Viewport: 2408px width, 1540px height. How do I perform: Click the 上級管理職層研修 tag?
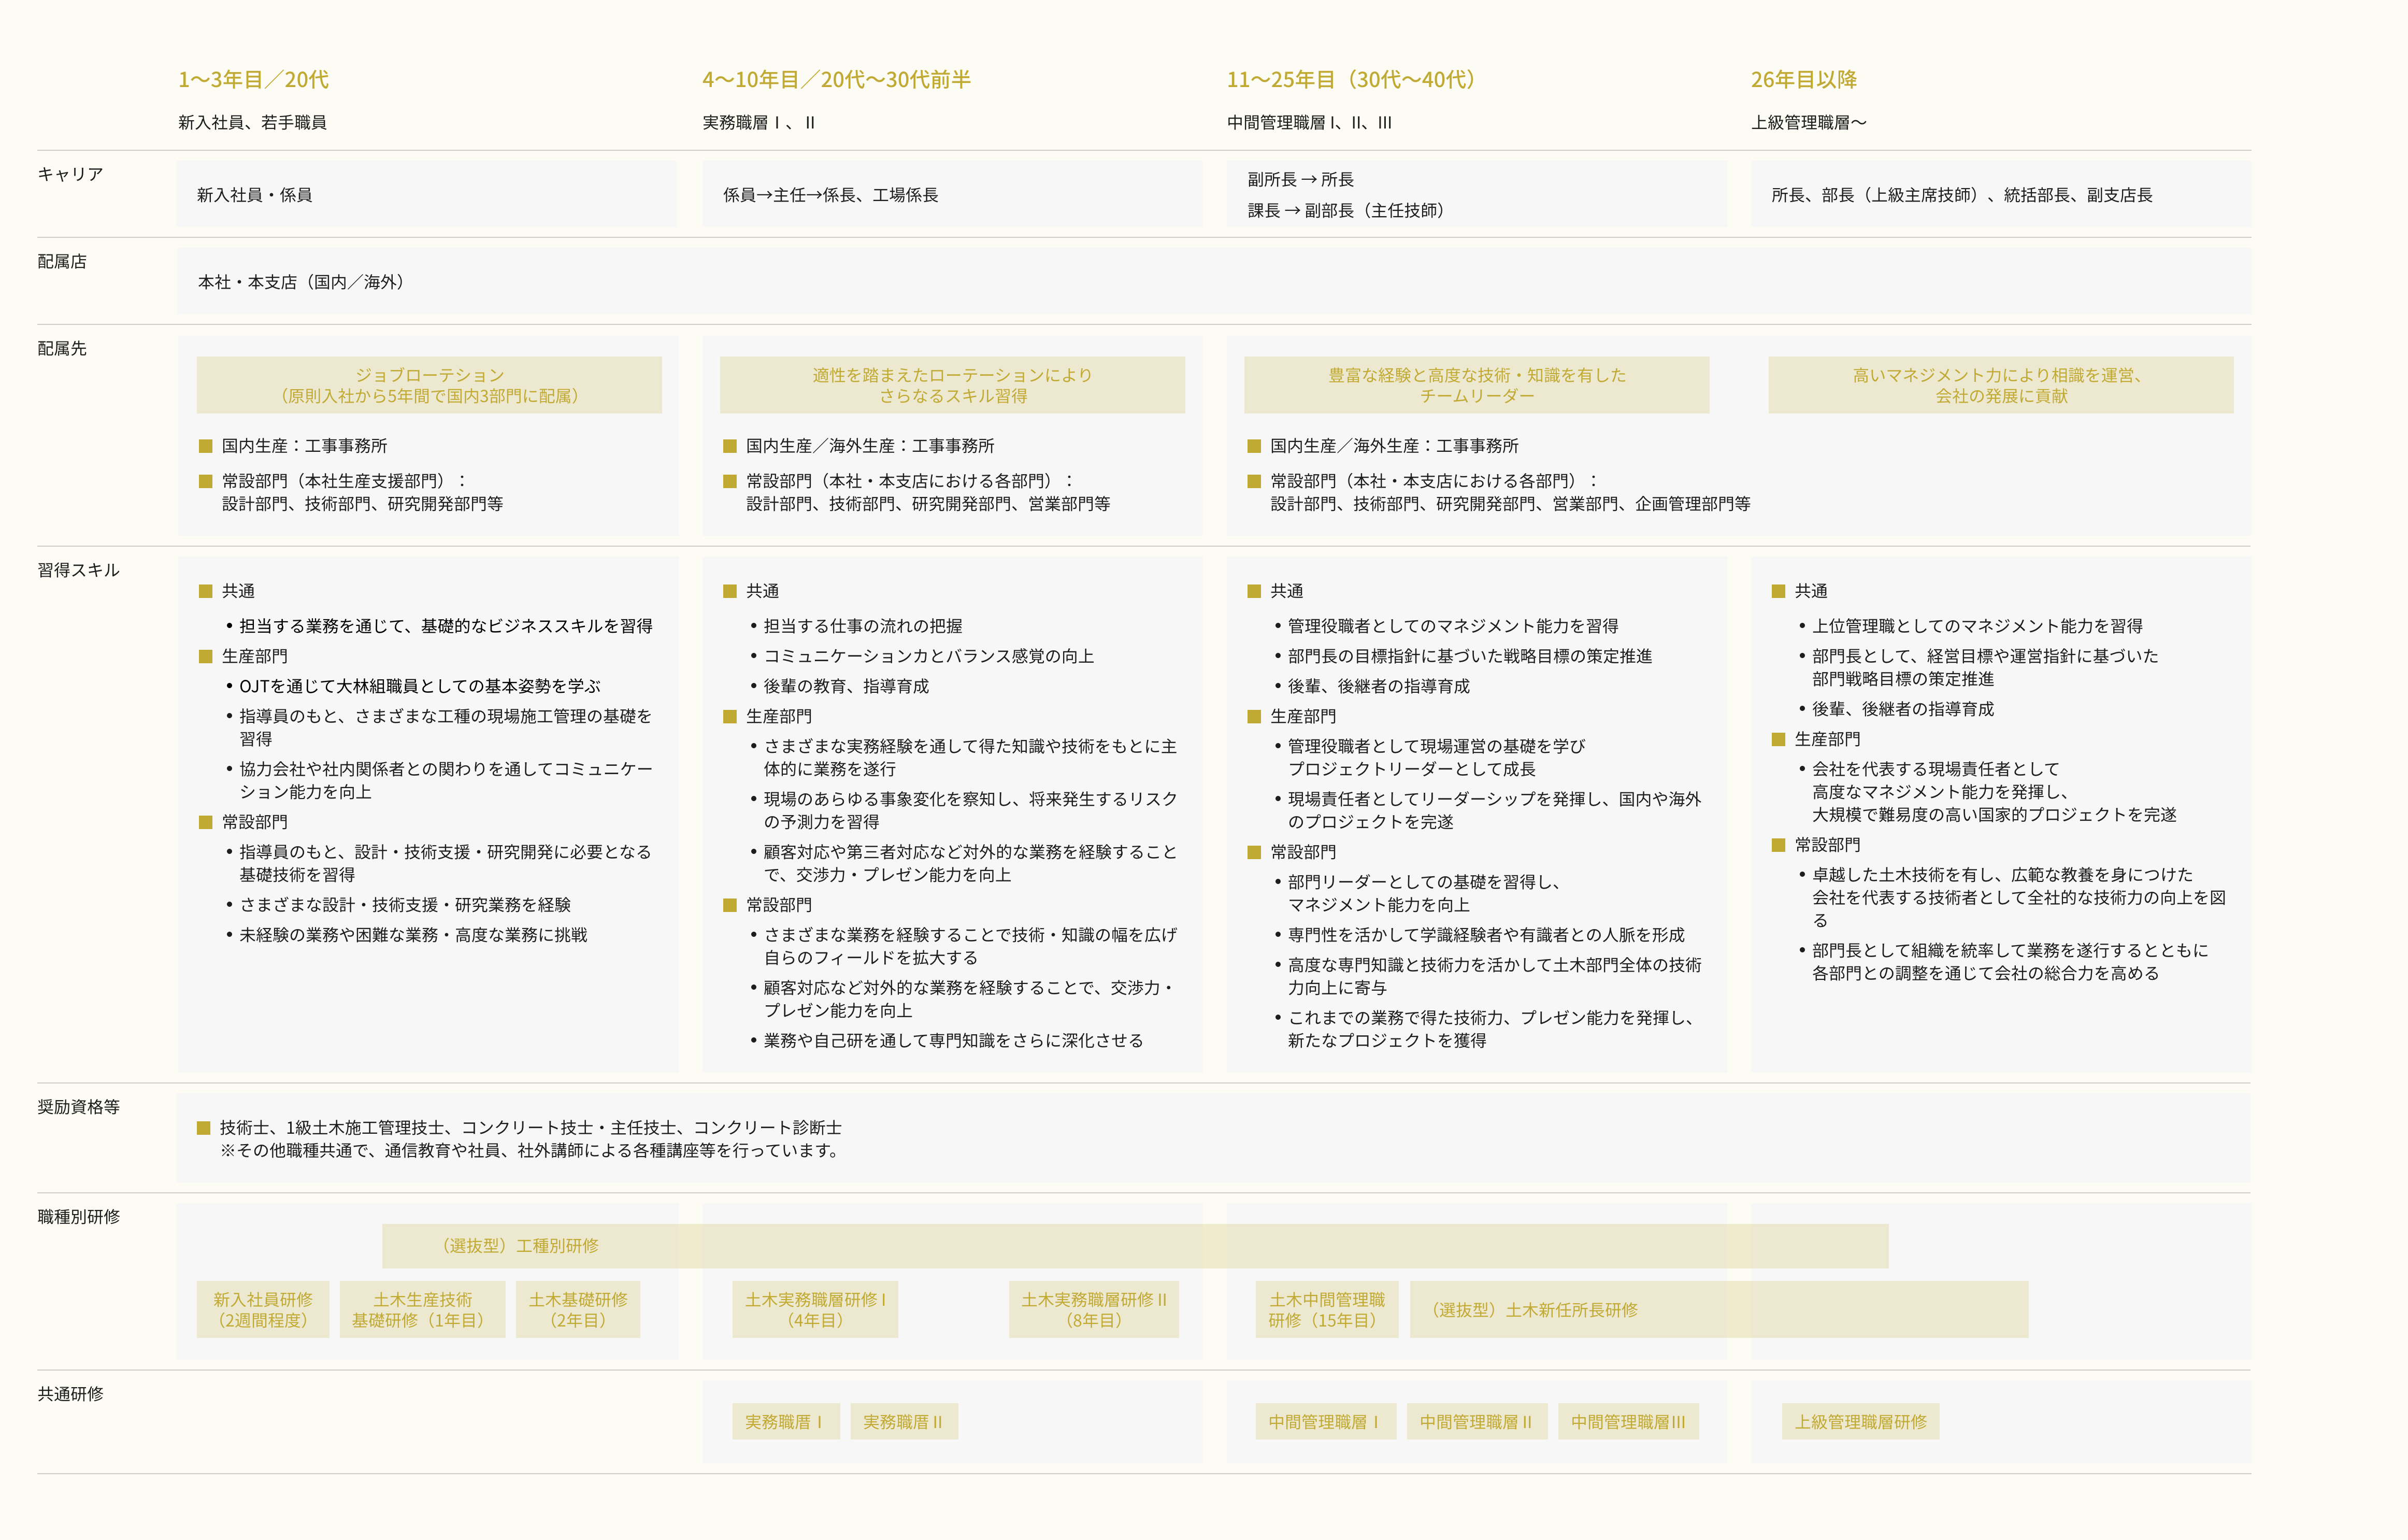click(1860, 1421)
